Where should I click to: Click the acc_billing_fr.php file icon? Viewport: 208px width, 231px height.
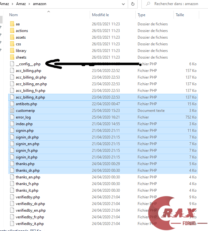(x=12, y=90)
